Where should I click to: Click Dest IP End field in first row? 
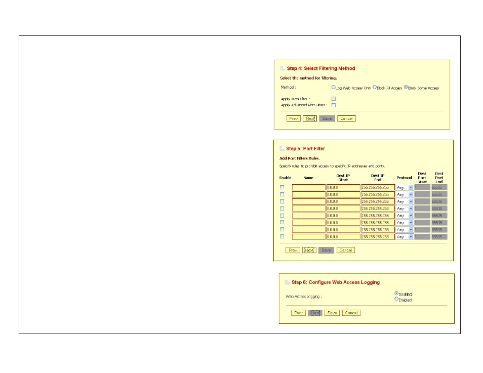(378, 187)
